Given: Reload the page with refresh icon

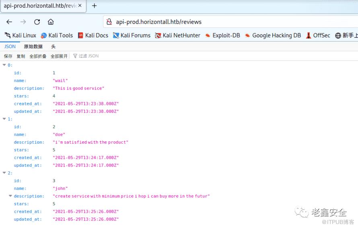Looking at the screenshot, I should (37, 22).
